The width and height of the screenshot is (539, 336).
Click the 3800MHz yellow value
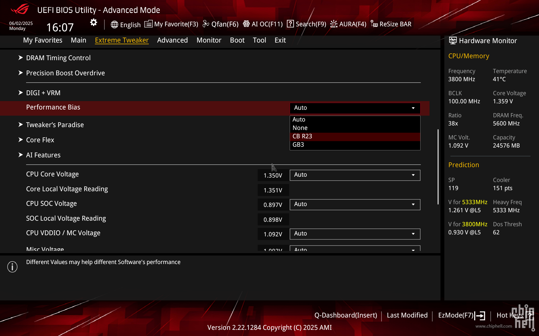pos(474,224)
